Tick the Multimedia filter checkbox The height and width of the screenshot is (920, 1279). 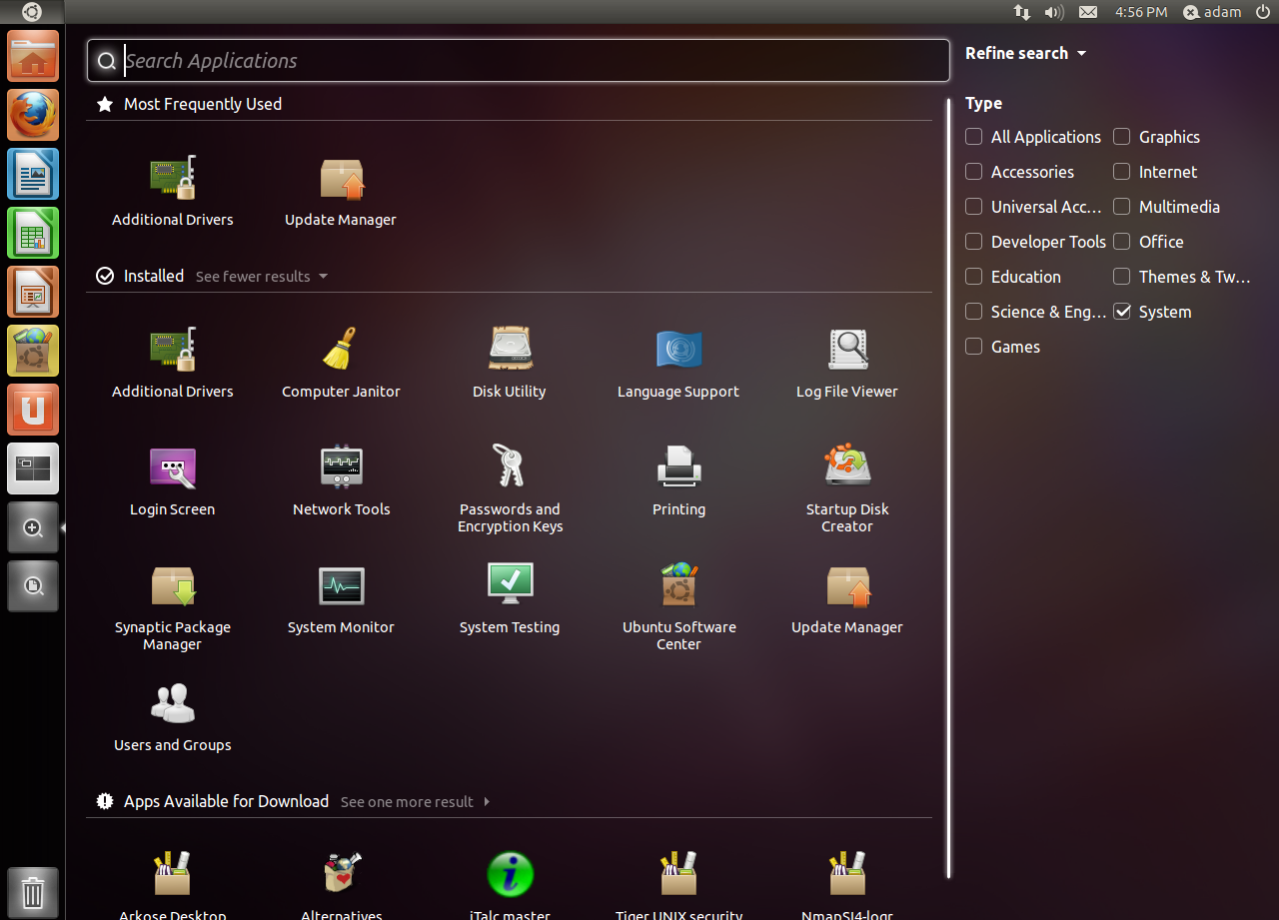[x=1122, y=207]
